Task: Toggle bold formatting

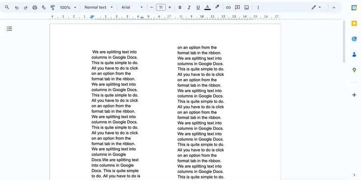Action: [x=180, y=7]
